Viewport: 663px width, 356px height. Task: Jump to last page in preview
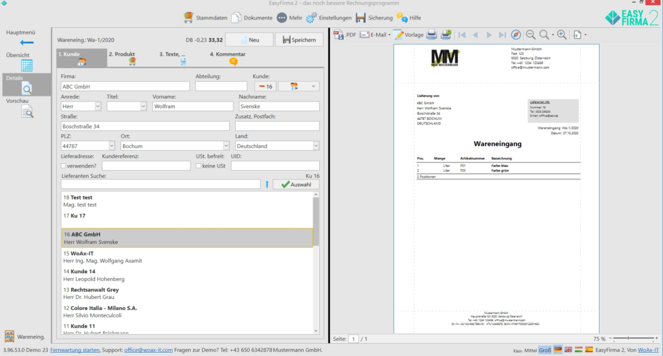click(502, 35)
